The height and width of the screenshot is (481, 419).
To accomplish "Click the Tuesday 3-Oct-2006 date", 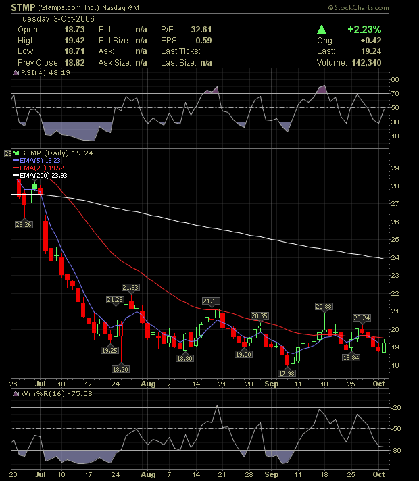I will click(56, 19).
